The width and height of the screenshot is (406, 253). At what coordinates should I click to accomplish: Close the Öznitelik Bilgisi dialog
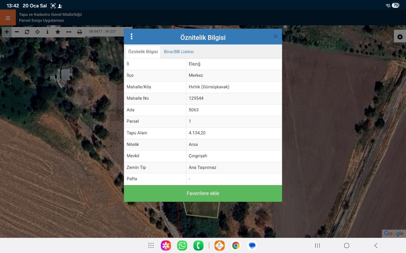click(x=275, y=37)
